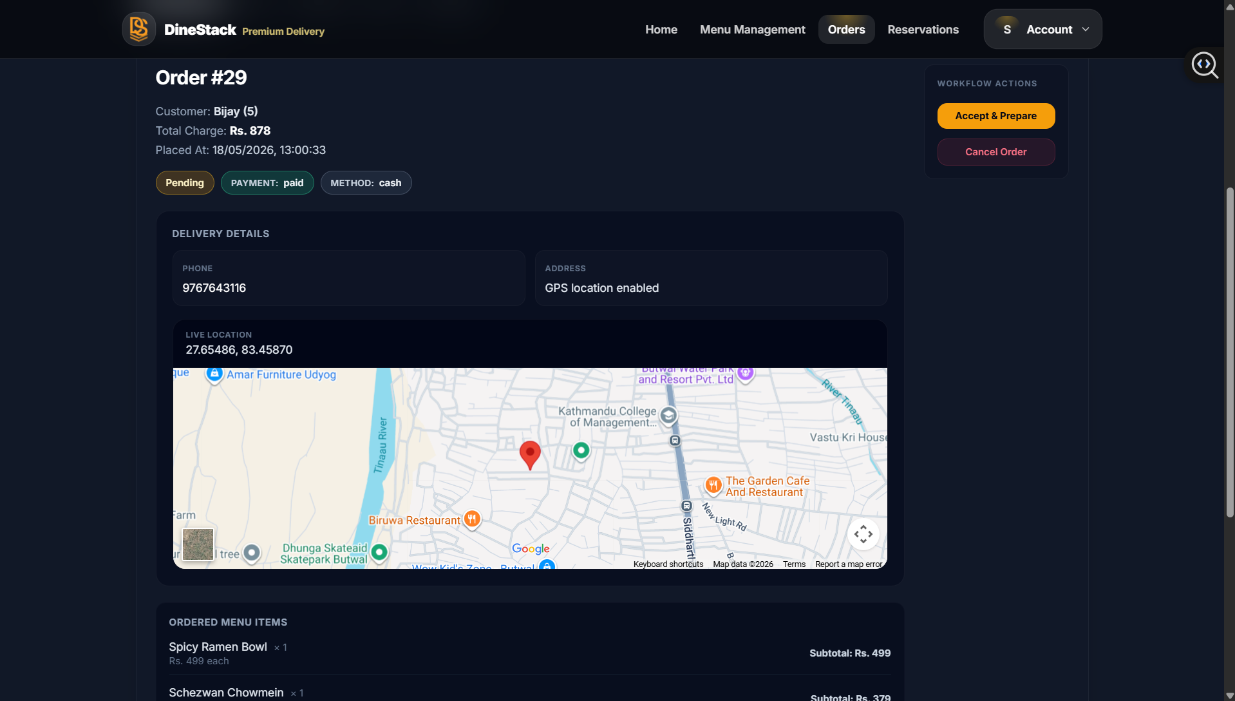This screenshot has height=701, width=1235.
Task: Click customer name Bijay (5)
Action: [236, 111]
